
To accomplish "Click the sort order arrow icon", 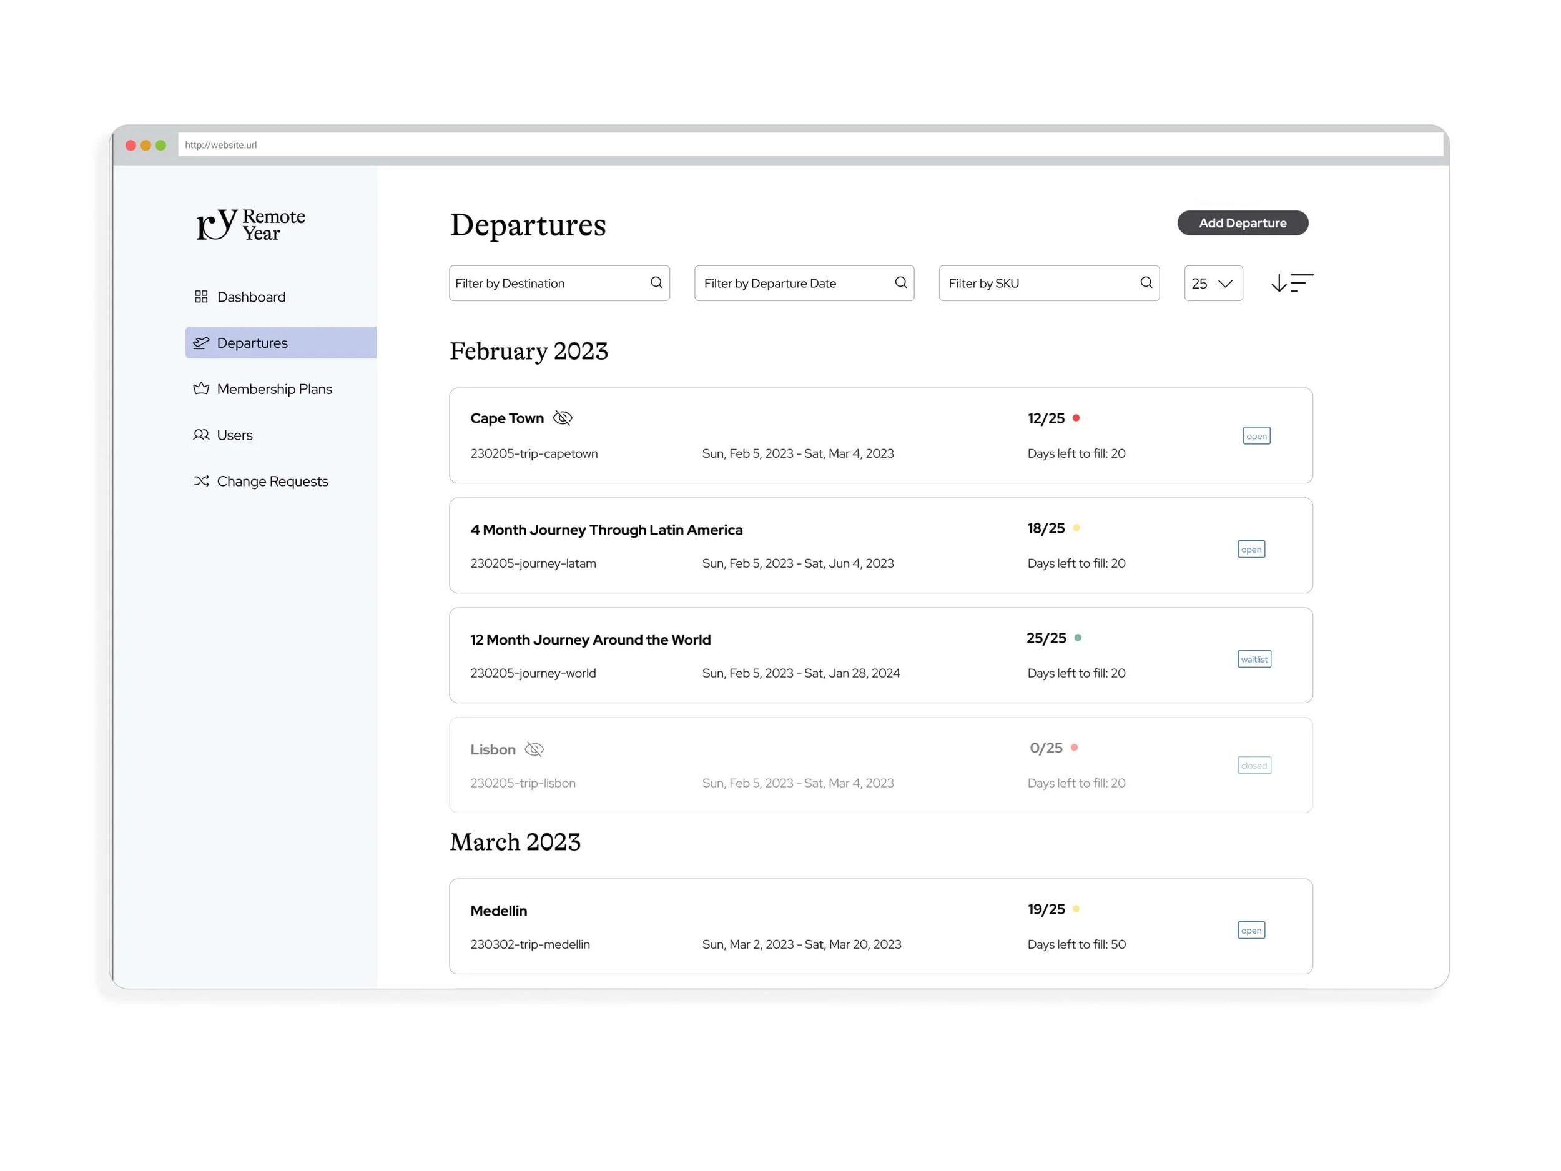I will (x=1291, y=283).
